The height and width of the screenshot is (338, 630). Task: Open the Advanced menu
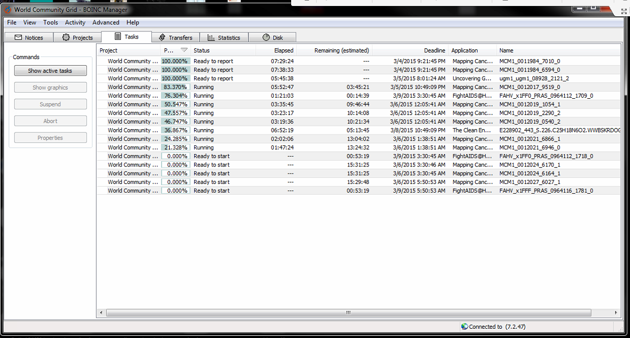106,22
